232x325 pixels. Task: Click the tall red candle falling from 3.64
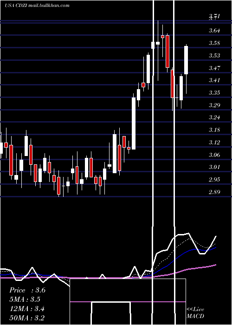[x=168, y=52]
